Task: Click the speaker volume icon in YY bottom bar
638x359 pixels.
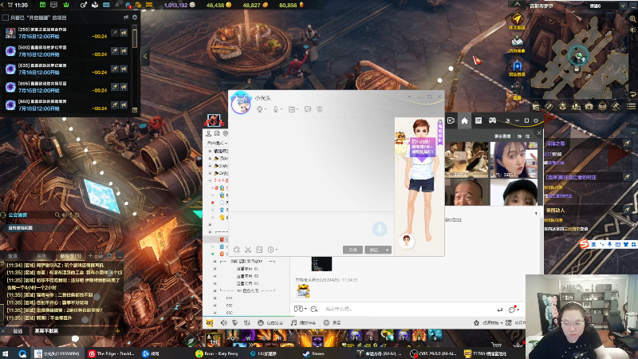Action: [x=224, y=323]
